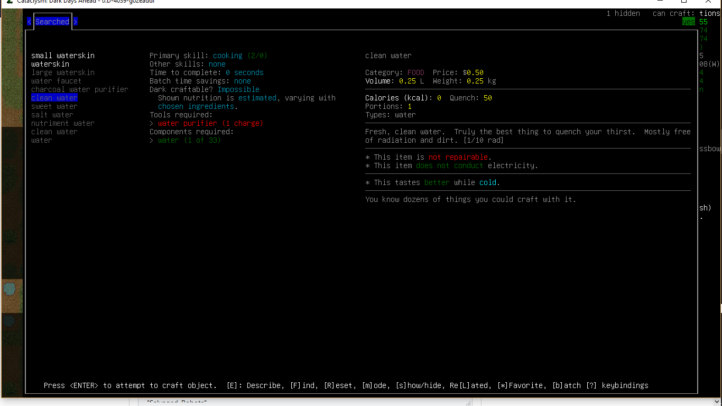Viewport: 722px width, 406px height.
Task: Click the green "does not conduct" text
Action: tap(450, 165)
